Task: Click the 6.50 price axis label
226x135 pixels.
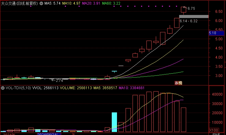Action: (219, 12)
